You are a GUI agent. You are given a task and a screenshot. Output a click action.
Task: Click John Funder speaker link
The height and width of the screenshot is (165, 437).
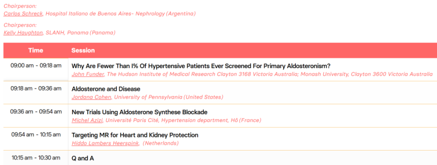[88, 74]
